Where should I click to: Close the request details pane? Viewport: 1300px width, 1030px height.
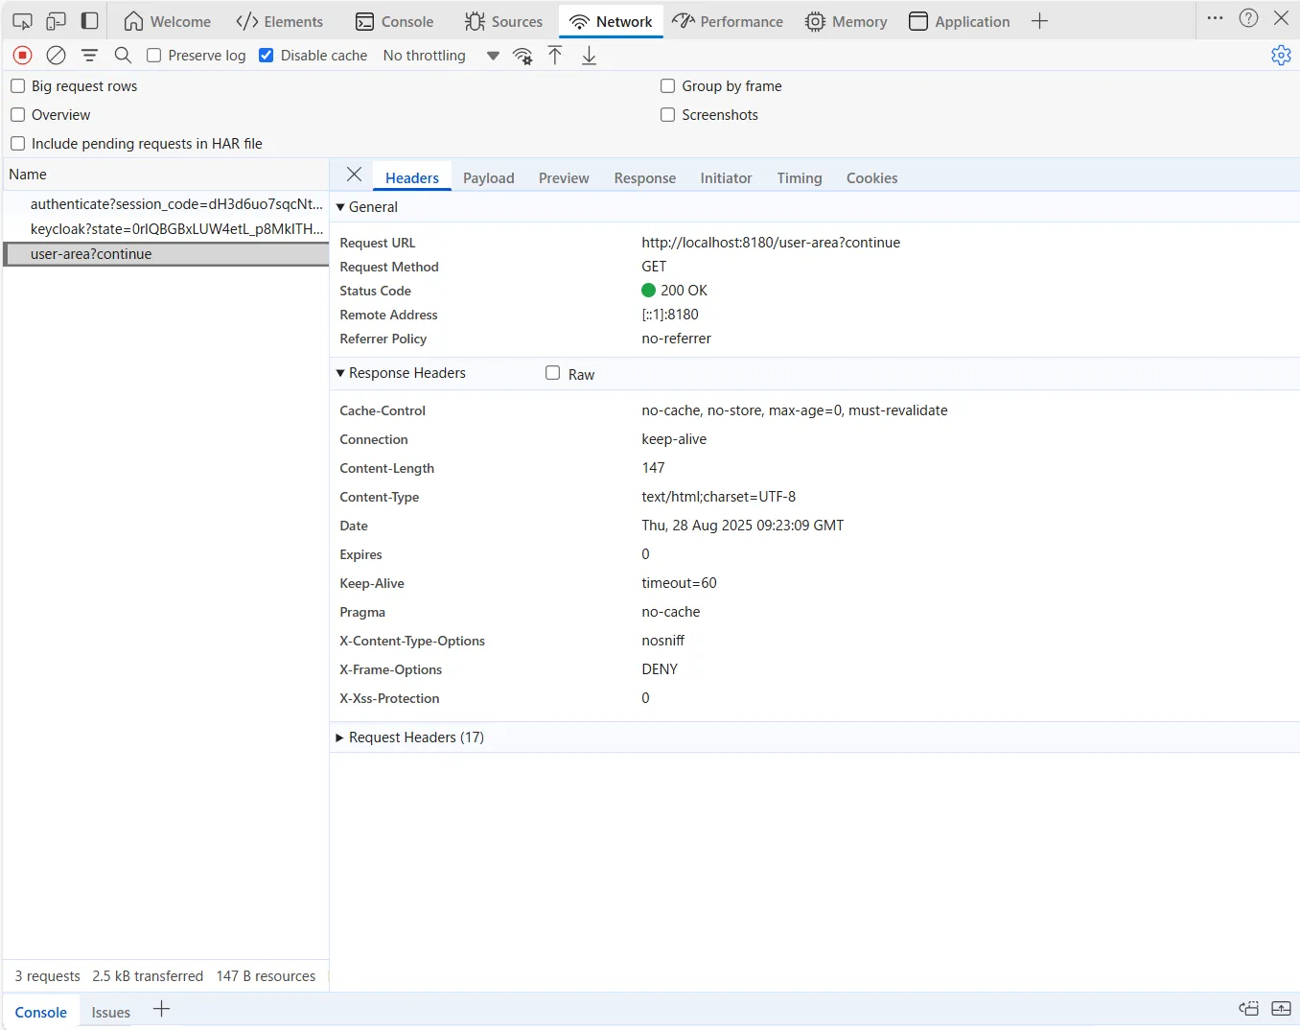[x=354, y=175]
